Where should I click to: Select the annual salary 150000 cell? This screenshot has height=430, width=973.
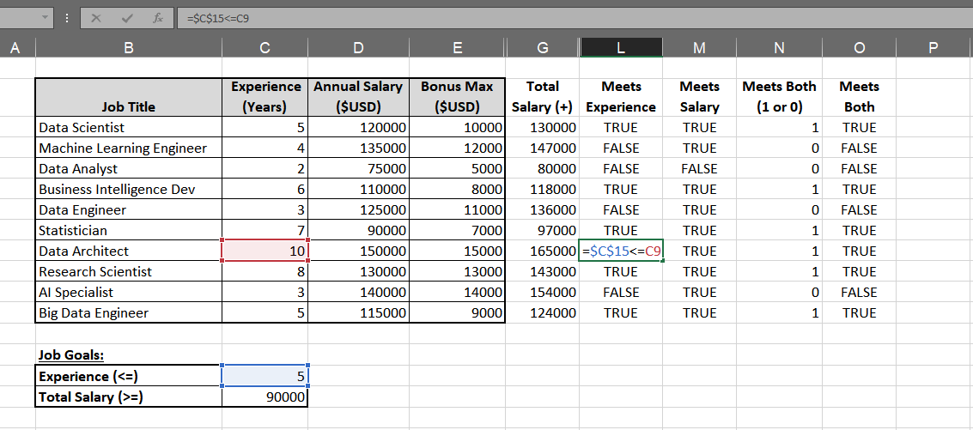[x=358, y=251]
